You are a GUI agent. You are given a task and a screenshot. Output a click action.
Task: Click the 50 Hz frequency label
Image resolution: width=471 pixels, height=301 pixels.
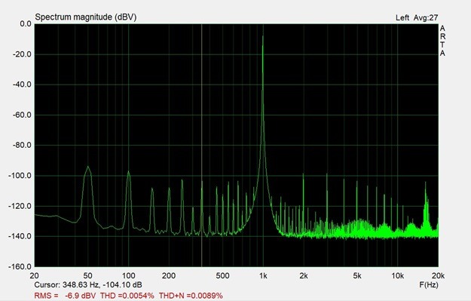(x=87, y=276)
